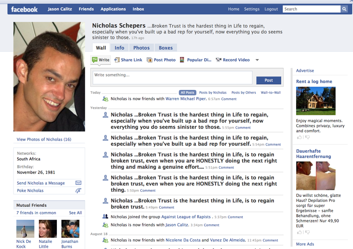The width and height of the screenshot is (353, 249).
Task: Open View Photos of Nicholas link
Action: 44,139
